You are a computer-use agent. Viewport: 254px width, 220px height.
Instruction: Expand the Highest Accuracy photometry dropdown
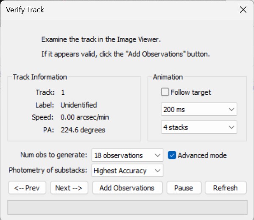click(127, 170)
